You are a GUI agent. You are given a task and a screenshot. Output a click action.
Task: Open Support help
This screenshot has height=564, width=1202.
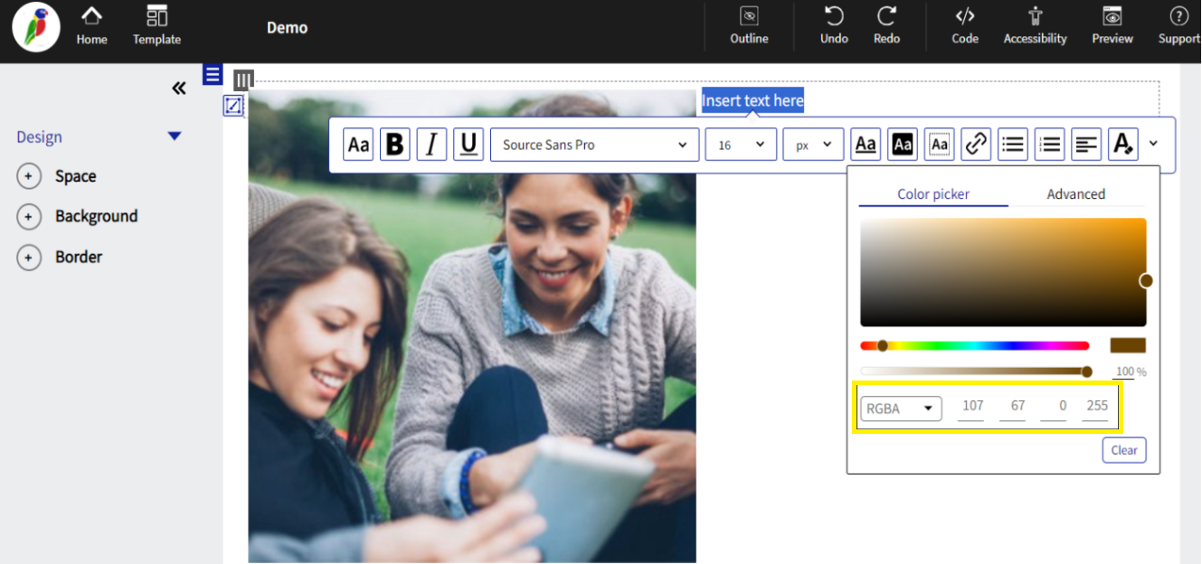click(x=1179, y=26)
